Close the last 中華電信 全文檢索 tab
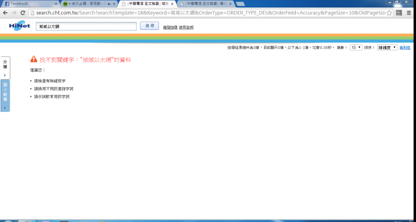The height and width of the screenshot is (222, 416). [231, 4]
